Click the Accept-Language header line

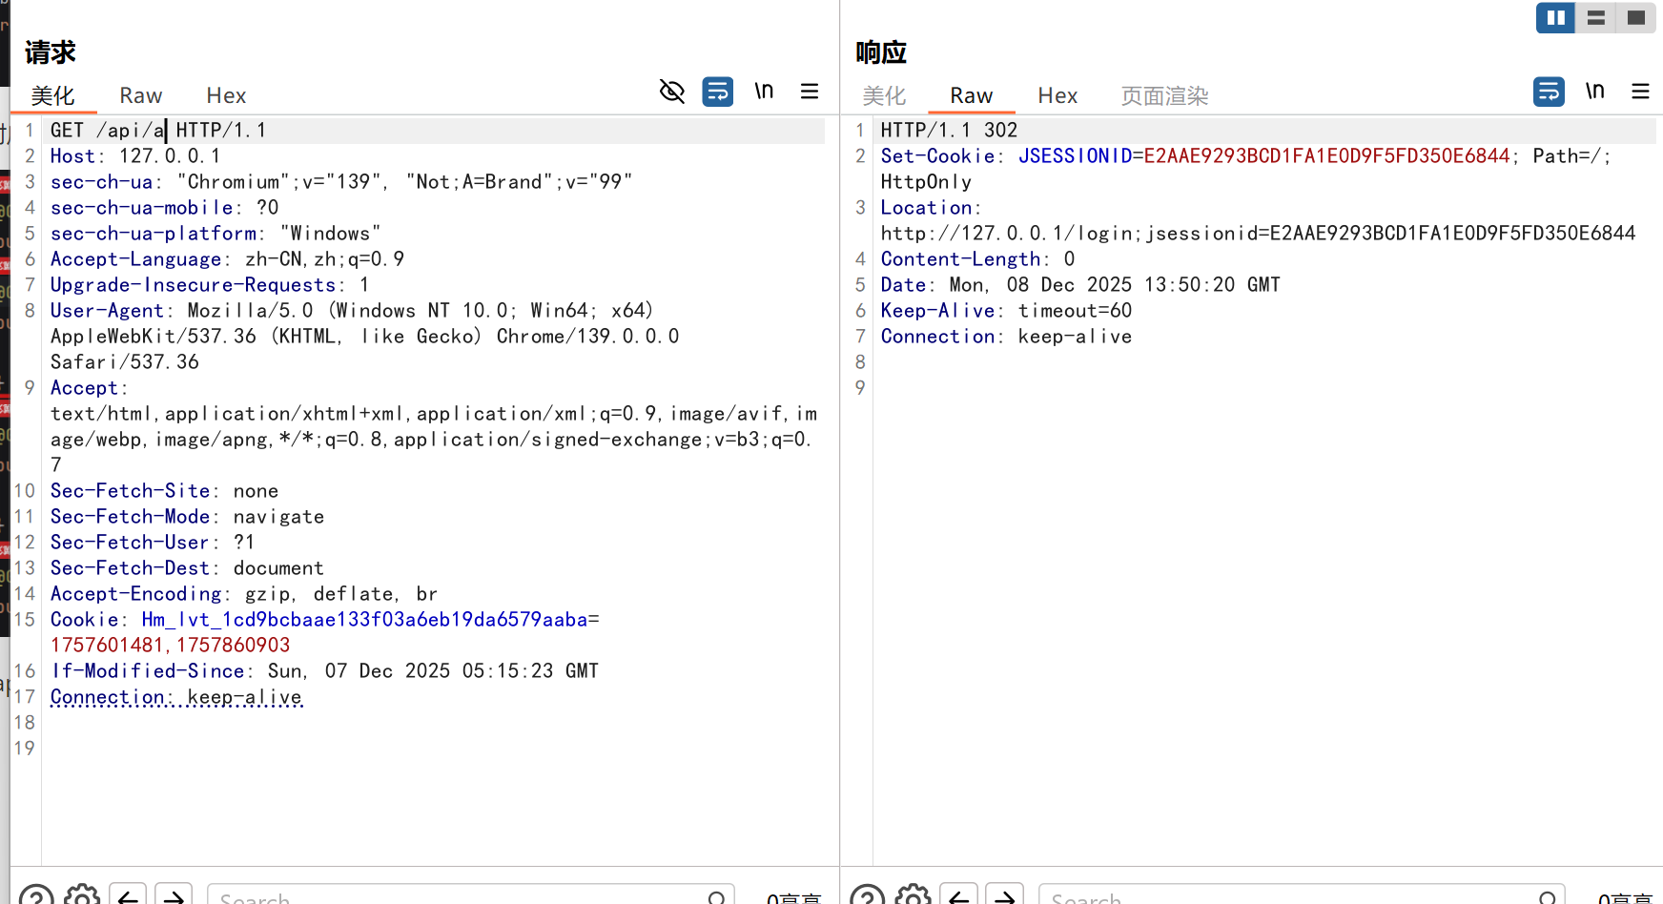(x=227, y=259)
